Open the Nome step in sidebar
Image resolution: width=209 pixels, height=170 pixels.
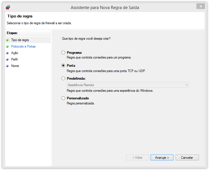point(15,66)
